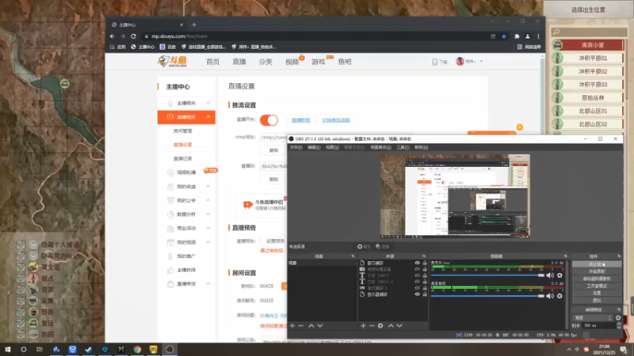This screenshot has width=634, height=356.
Task: Uncheck the 藏宝图 map filter checkbox
Action: [x=21, y=267]
